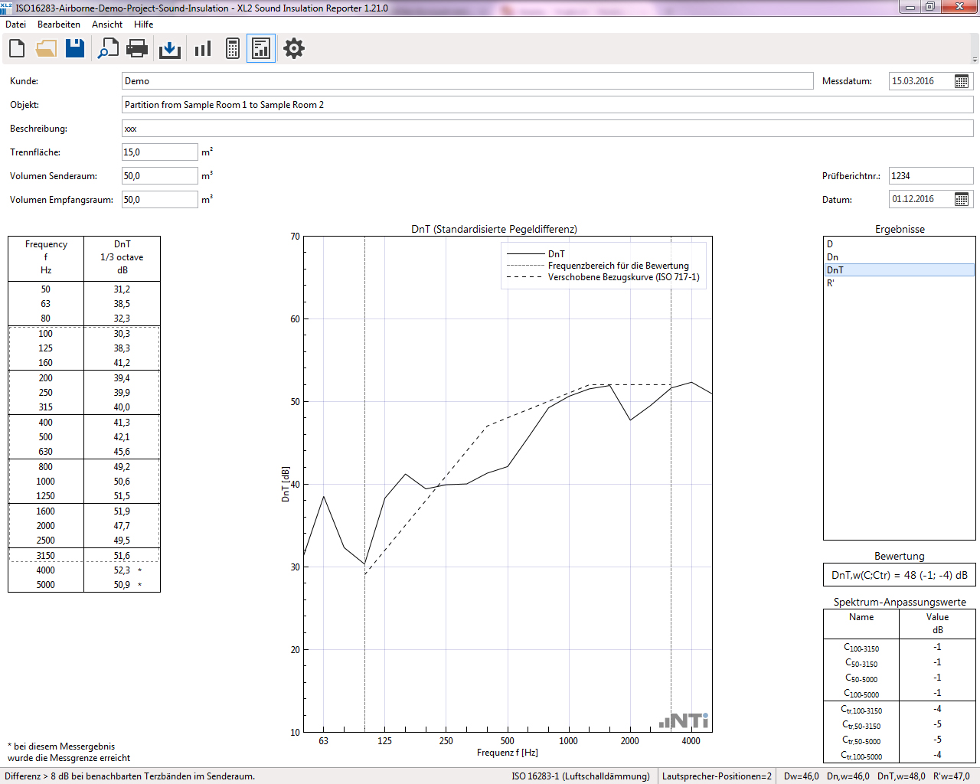Open the Ansicht menu
Image resolution: width=980 pixels, height=784 pixels.
pyautogui.click(x=107, y=24)
